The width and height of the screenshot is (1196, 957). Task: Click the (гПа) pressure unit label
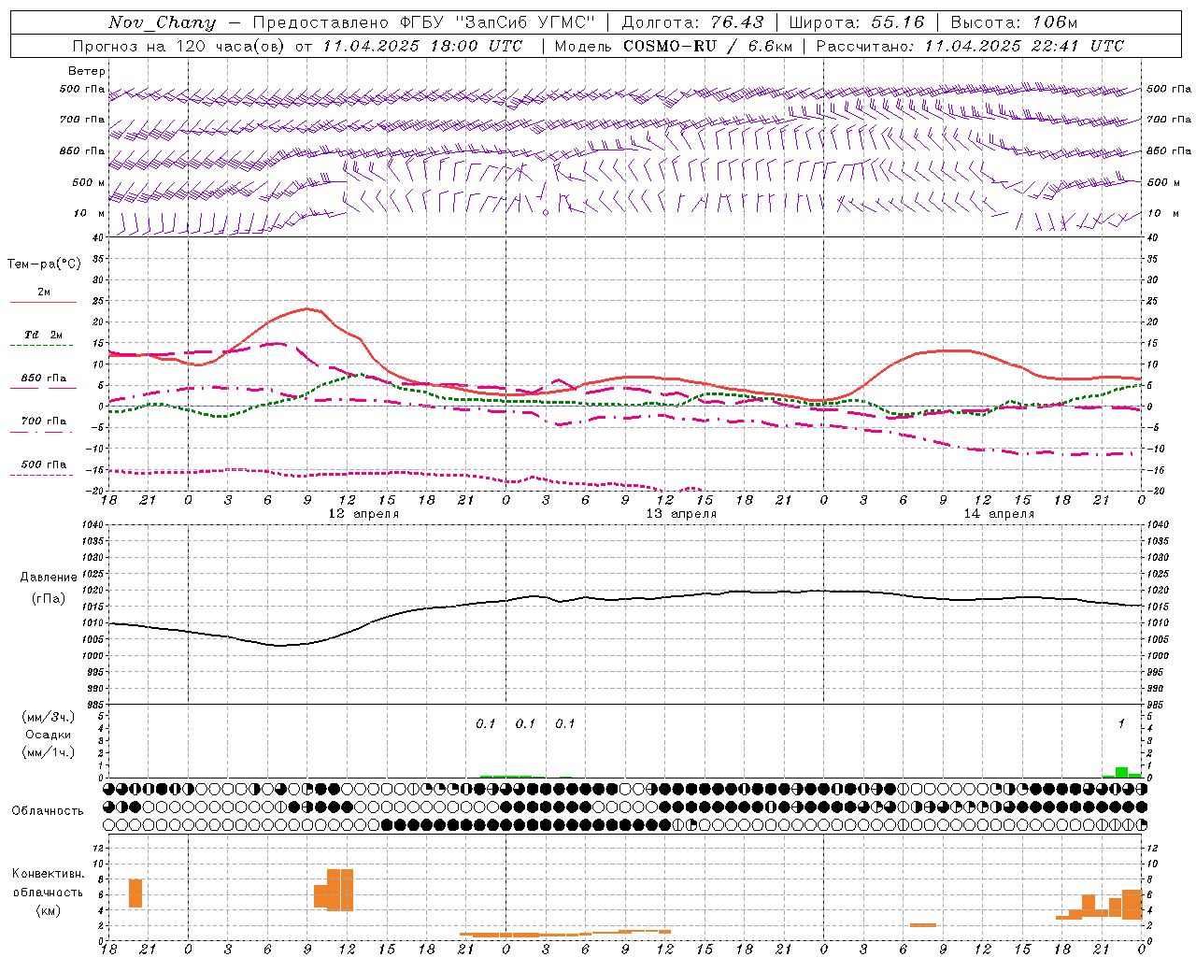pos(49,598)
